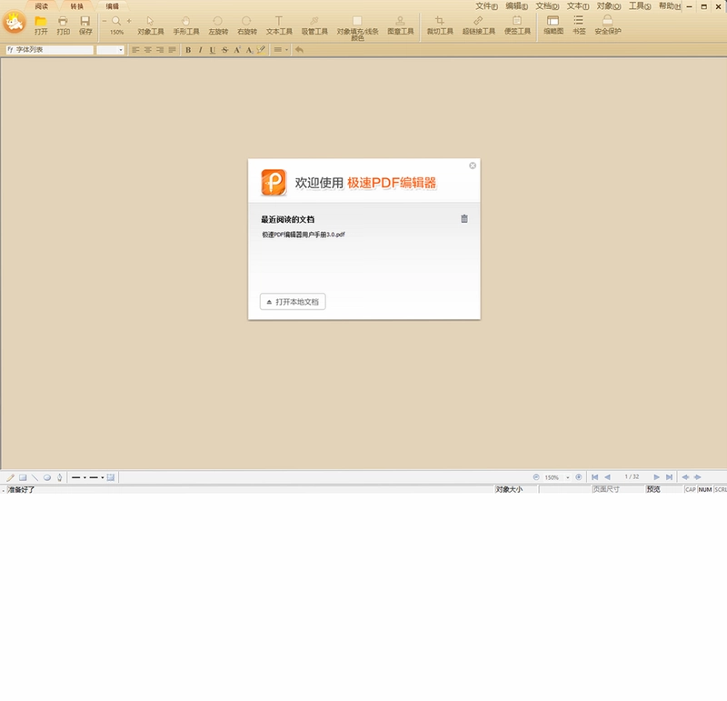Toggle underline text formatting
727x701 pixels.
(x=213, y=50)
